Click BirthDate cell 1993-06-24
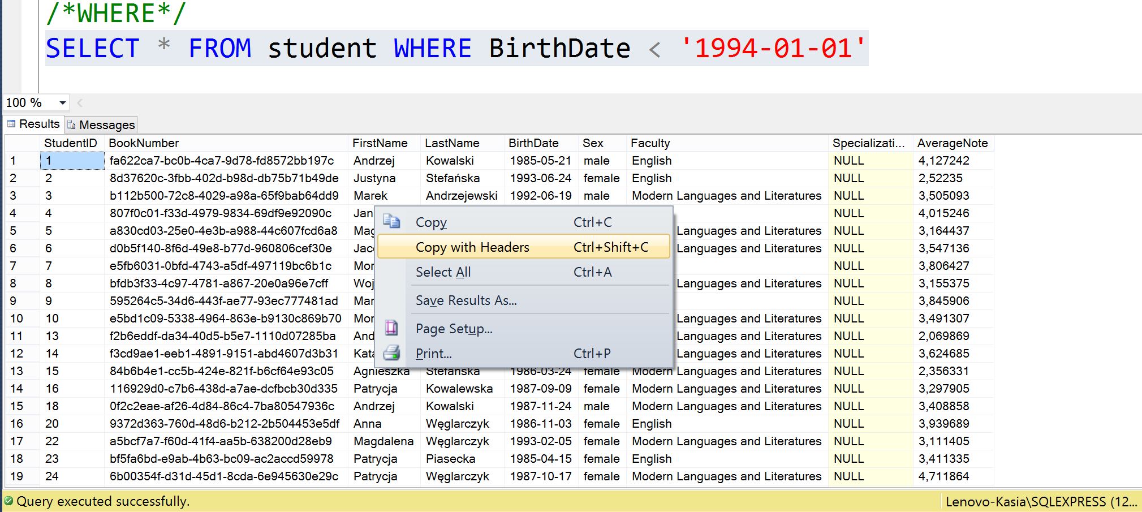This screenshot has height=512, width=1142. click(541, 178)
